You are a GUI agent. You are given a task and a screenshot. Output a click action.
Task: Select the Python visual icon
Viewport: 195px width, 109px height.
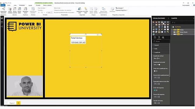coord(168,32)
